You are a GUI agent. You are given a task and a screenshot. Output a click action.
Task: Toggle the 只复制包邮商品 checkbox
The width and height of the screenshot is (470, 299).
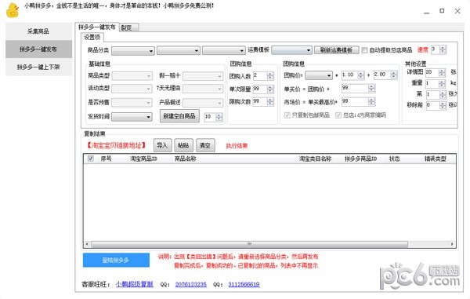click(287, 115)
